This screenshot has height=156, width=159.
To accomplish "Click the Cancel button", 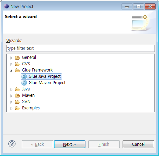I will [138, 144].
